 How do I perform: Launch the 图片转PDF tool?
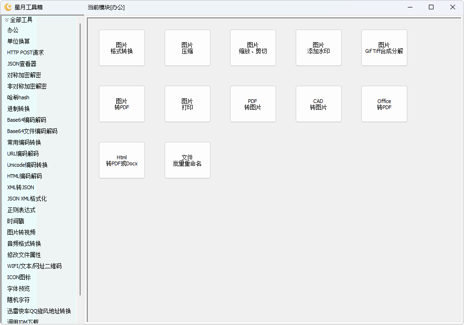tap(122, 104)
